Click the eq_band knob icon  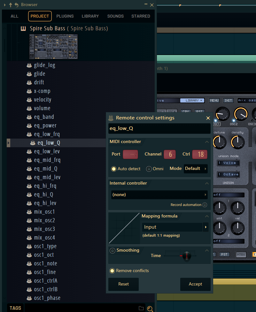29,117
